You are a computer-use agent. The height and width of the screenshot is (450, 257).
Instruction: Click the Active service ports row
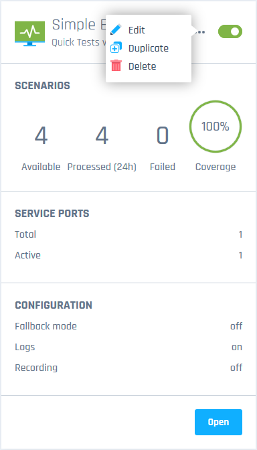point(128,255)
